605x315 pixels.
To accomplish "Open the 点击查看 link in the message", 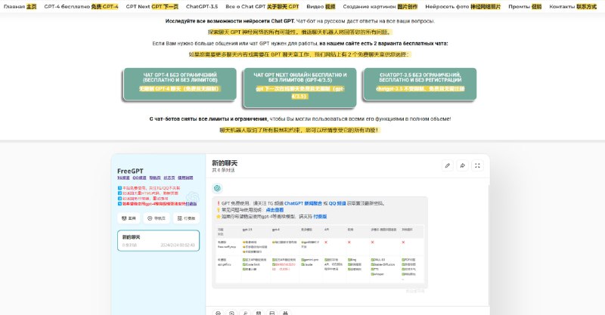I will click(x=275, y=210).
